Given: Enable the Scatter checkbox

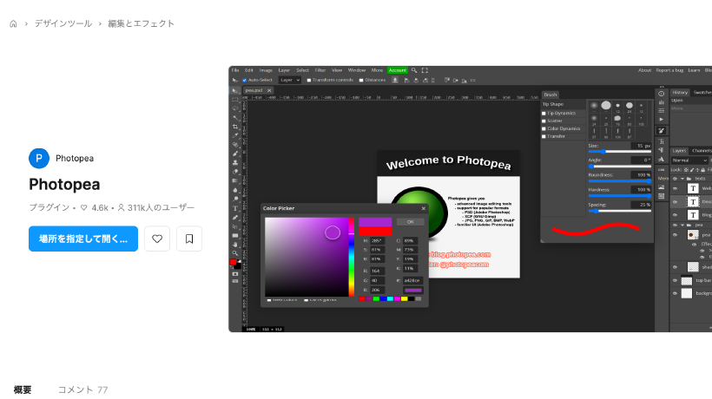Looking at the screenshot, I should pos(544,121).
